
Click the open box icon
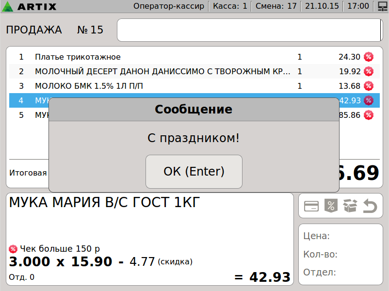click(350, 206)
